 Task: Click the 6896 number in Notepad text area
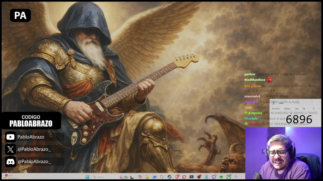(x=299, y=119)
